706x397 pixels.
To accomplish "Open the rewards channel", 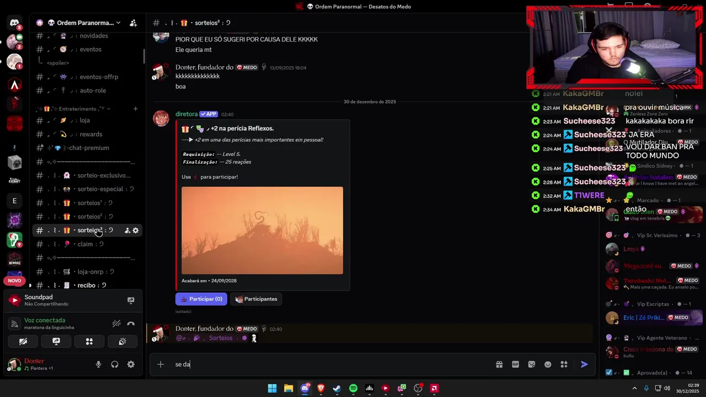I will 88,134.
